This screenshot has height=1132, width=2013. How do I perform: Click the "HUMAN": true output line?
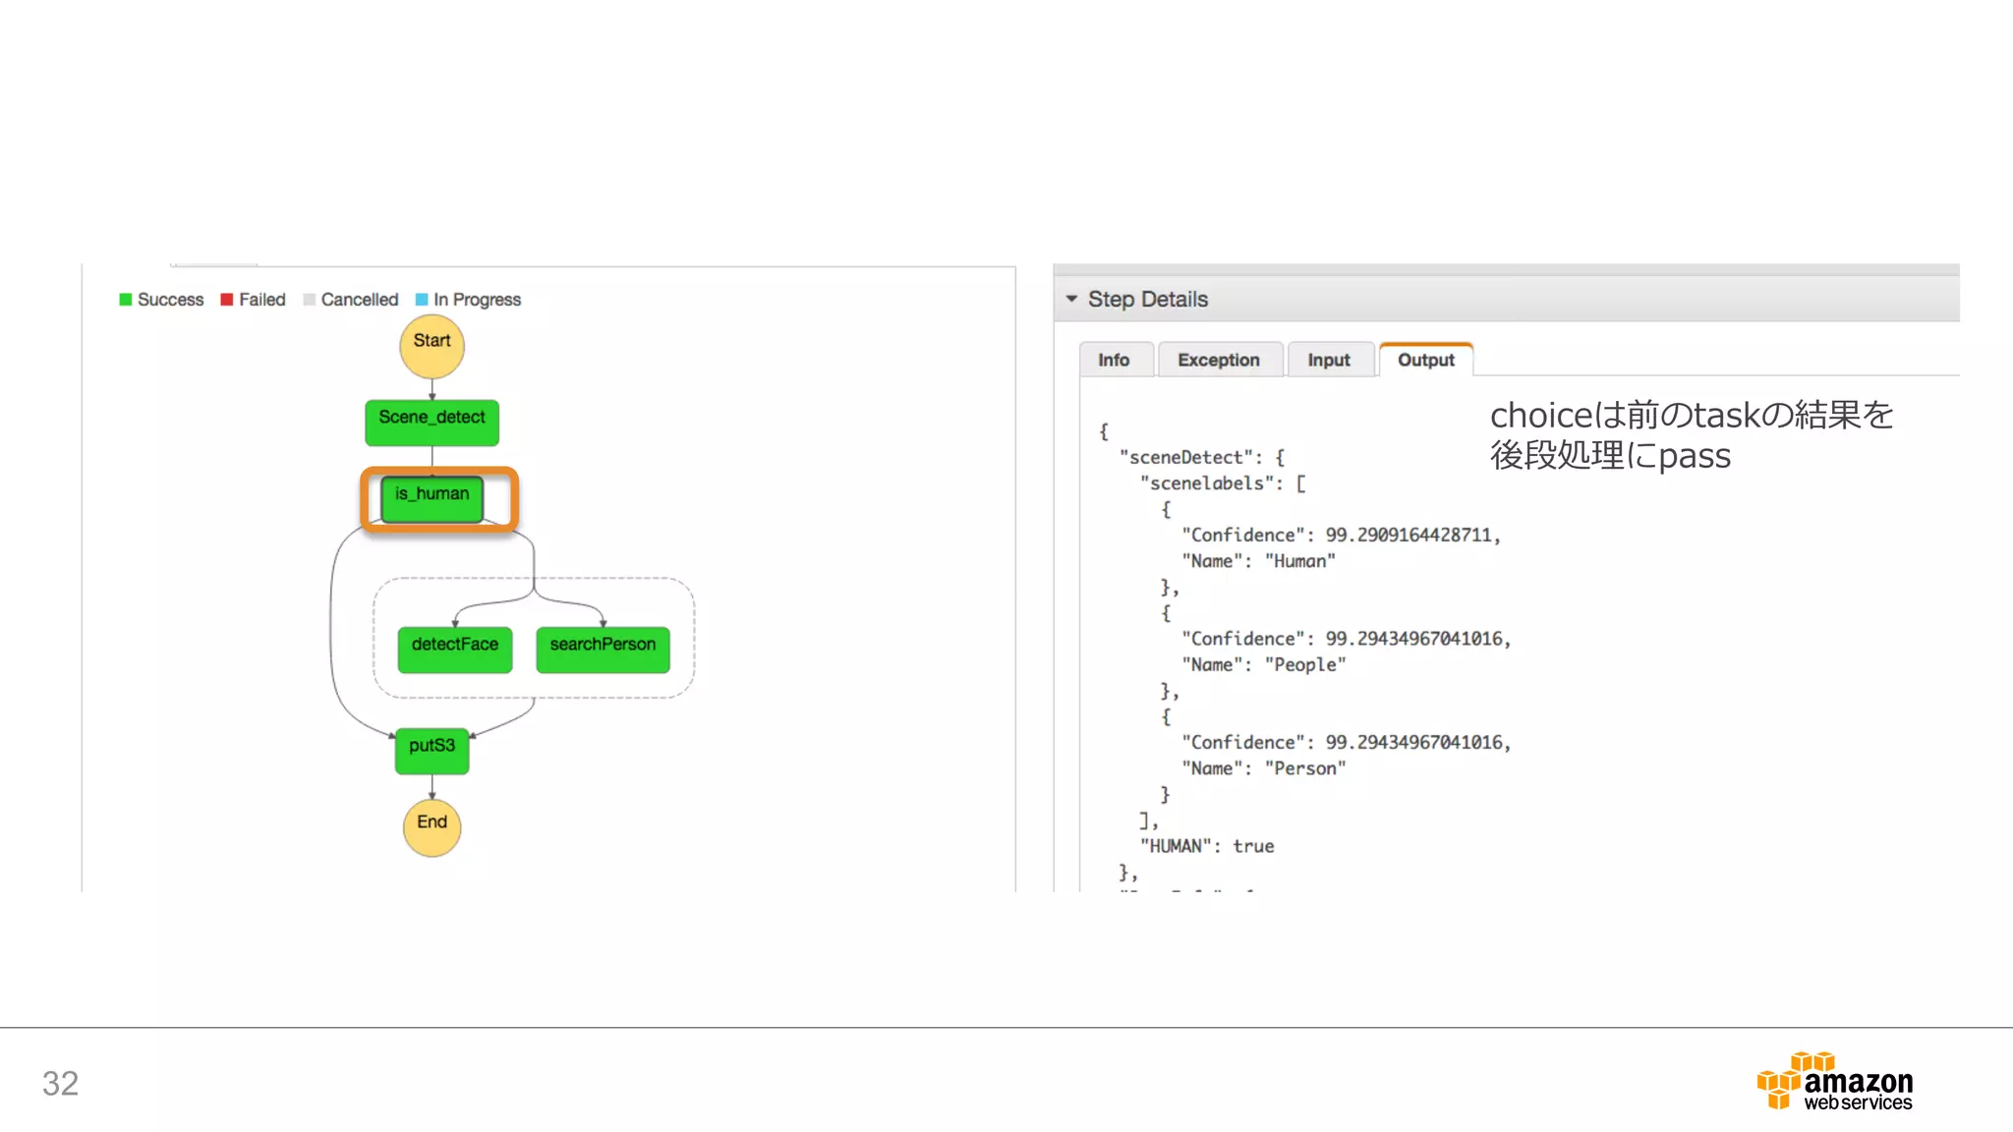coord(1206,846)
